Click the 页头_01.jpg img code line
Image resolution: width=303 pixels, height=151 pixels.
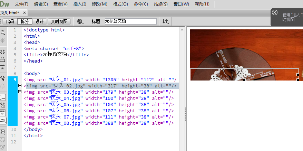tap(100, 79)
